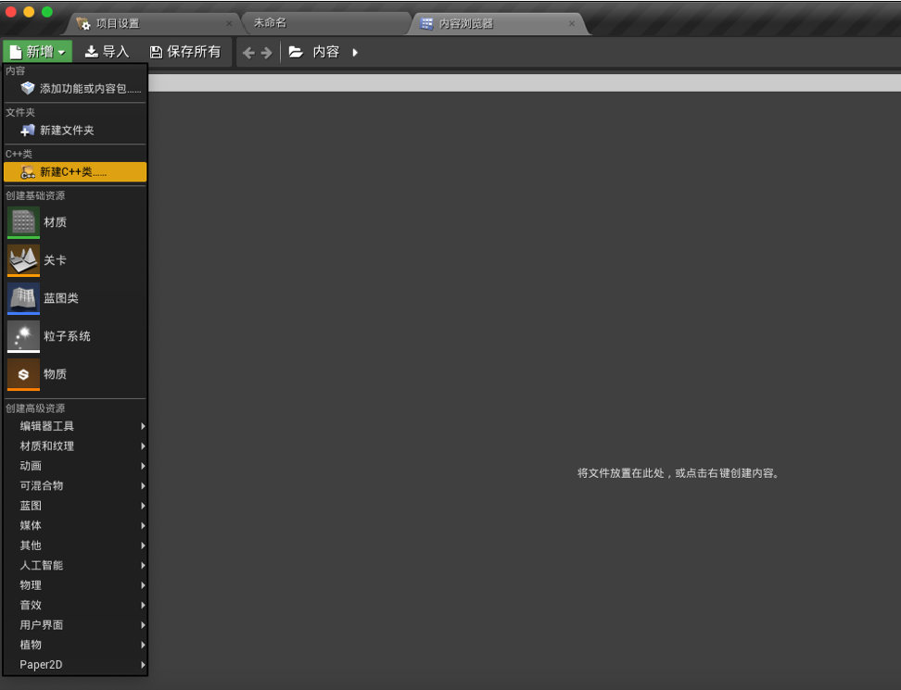Click the macOS red close window button
901x690 pixels.
tap(10, 11)
